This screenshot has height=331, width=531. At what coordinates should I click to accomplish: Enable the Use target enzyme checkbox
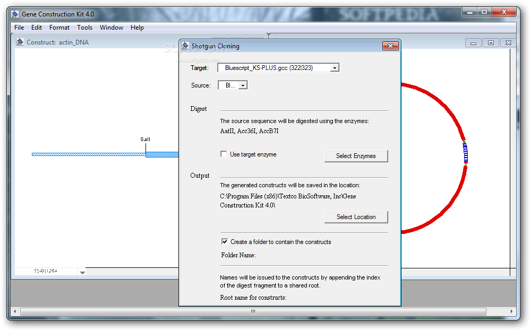tap(224, 154)
